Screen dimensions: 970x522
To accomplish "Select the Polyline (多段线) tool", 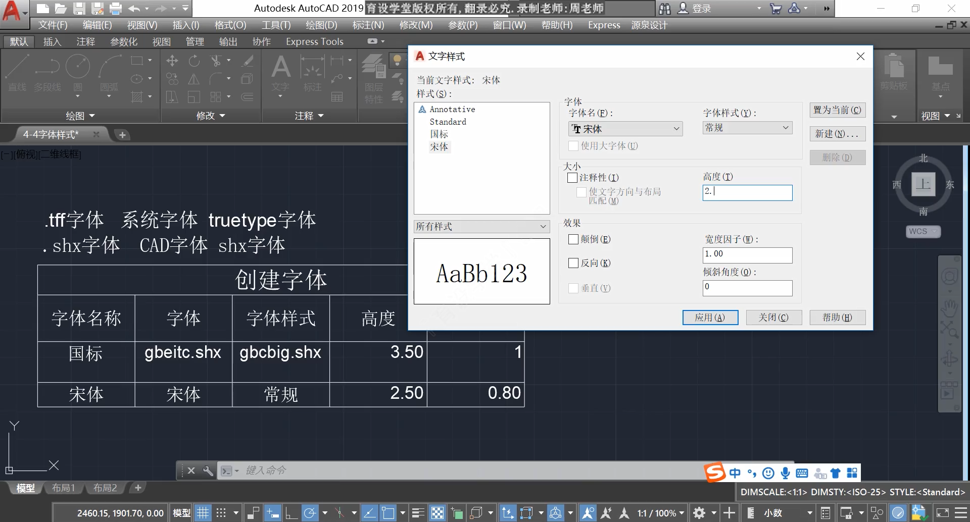I will (47, 73).
